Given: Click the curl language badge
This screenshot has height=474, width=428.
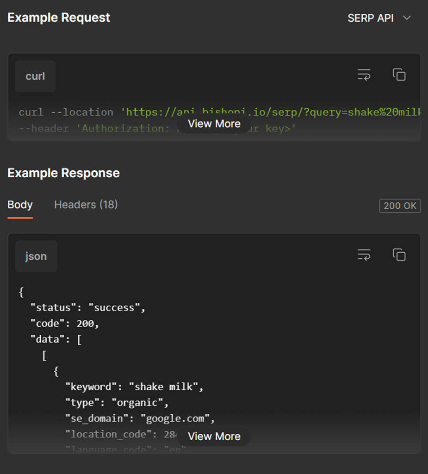Looking at the screenshot, I should 35,76.
